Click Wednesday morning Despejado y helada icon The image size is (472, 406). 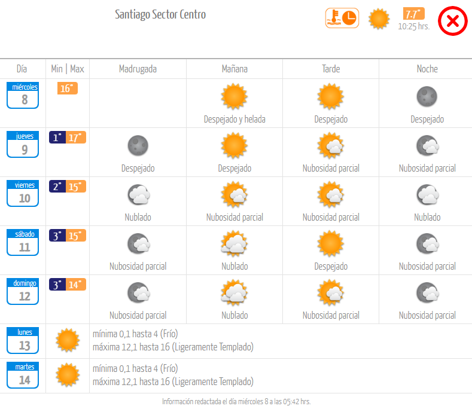[235, 97]
